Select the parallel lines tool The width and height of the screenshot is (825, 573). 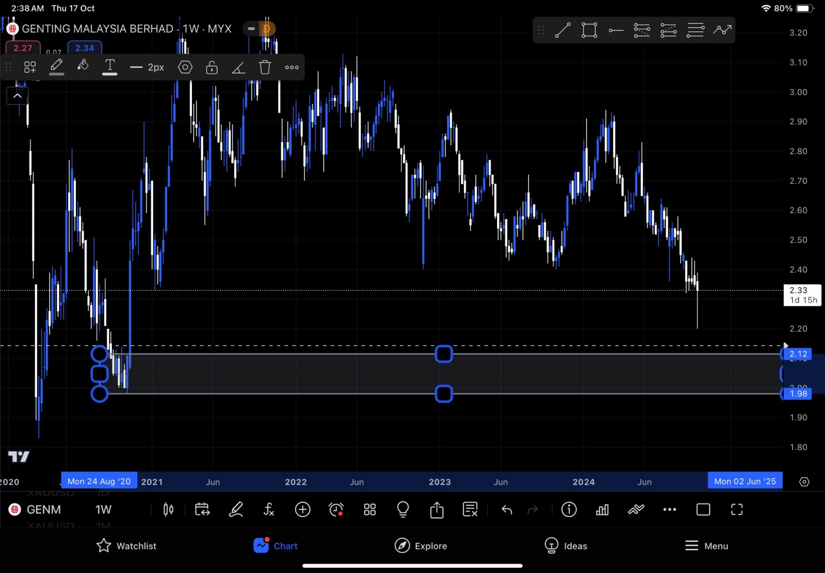[x=695, y=30]
